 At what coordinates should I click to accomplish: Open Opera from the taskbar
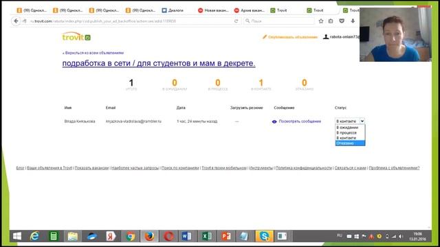click(168, 236)
